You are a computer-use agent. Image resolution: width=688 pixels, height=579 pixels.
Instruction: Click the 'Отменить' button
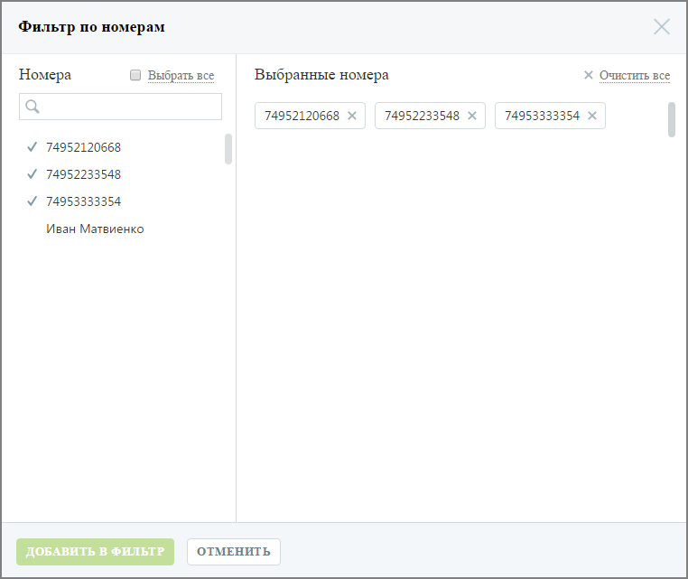(x=234, y=552)
